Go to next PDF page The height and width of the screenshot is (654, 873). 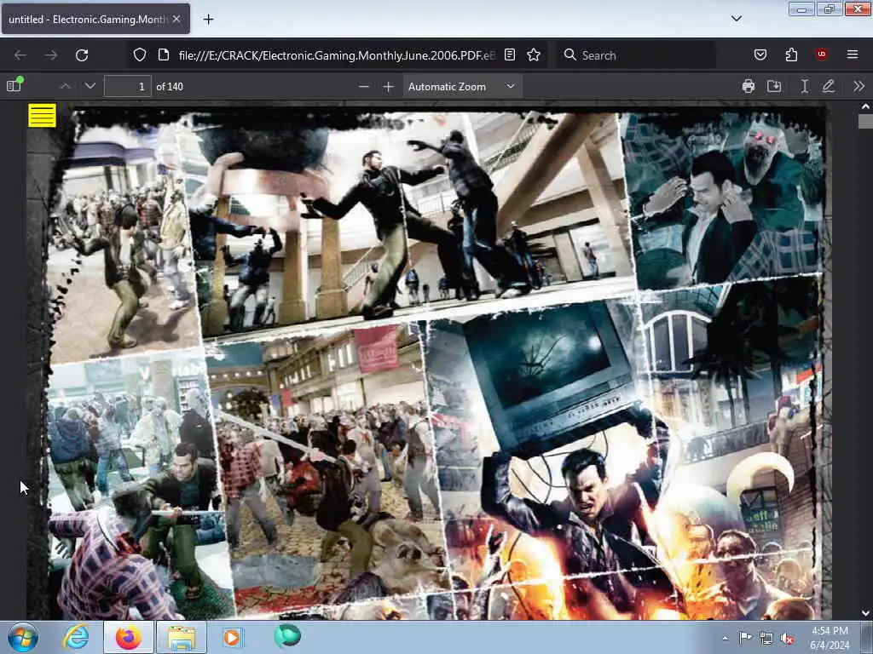click(x=90, y=86)
